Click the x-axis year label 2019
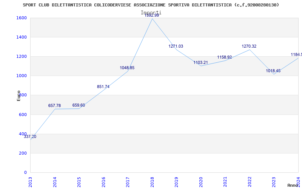This screenshot has height=189, width=302. coord(177,182)
